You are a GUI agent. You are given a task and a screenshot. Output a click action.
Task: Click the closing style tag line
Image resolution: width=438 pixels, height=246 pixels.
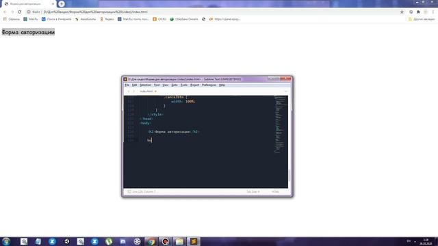155,114
